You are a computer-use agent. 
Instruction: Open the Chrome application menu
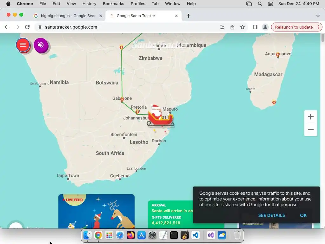click(25, 3)
